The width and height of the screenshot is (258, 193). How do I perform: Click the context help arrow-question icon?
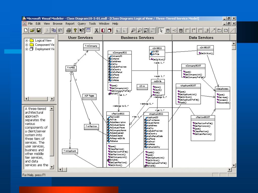coord(82,30)
